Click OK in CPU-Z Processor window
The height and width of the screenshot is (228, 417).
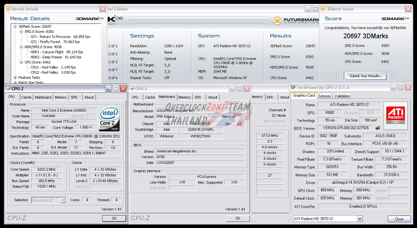(114, 218)
